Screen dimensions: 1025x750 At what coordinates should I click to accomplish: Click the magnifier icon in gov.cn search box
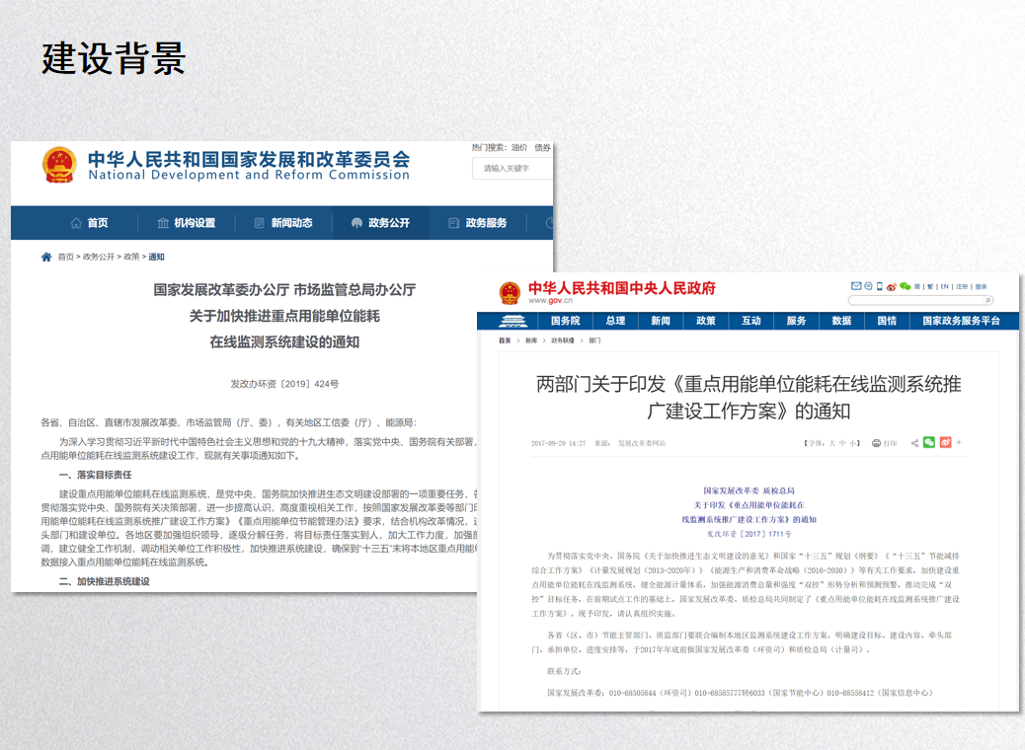click(987, 300)
